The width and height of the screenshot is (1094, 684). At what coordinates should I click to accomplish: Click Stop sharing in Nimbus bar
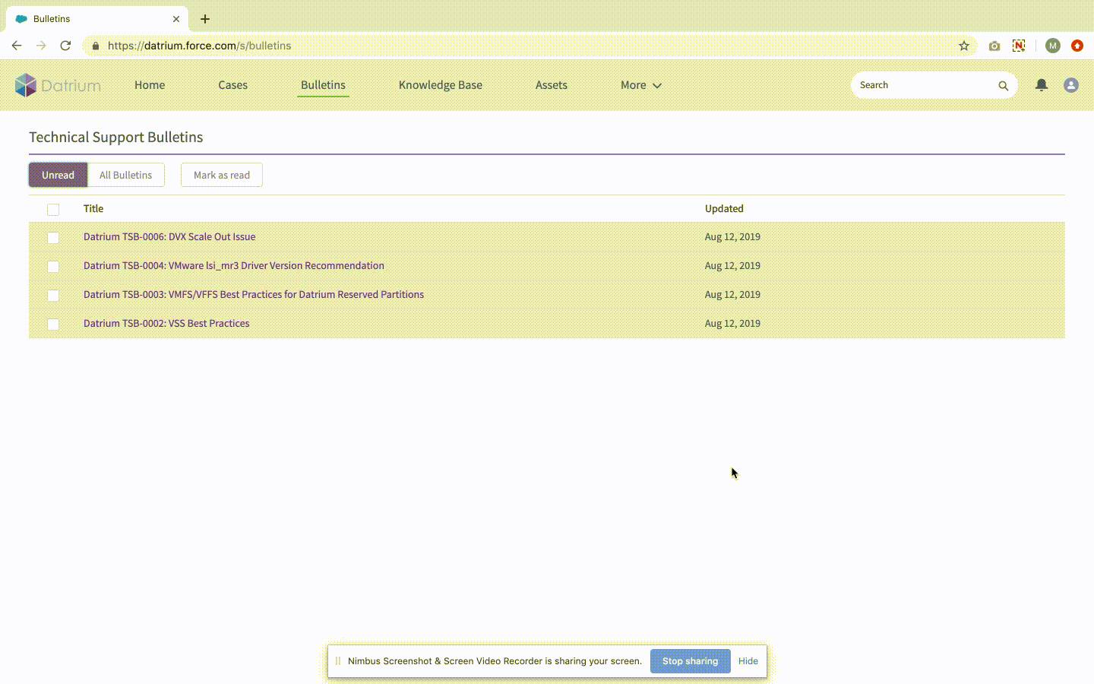(x=690, y=661)
